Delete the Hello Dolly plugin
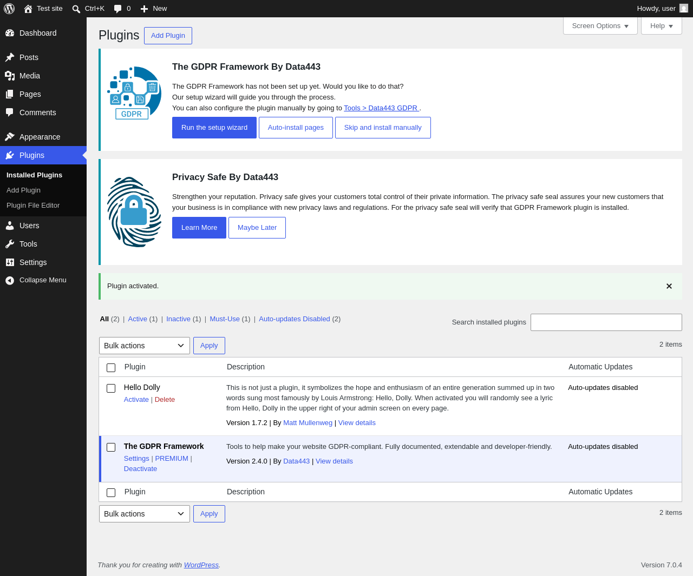693x576 pixels. (x=165, y=400)
